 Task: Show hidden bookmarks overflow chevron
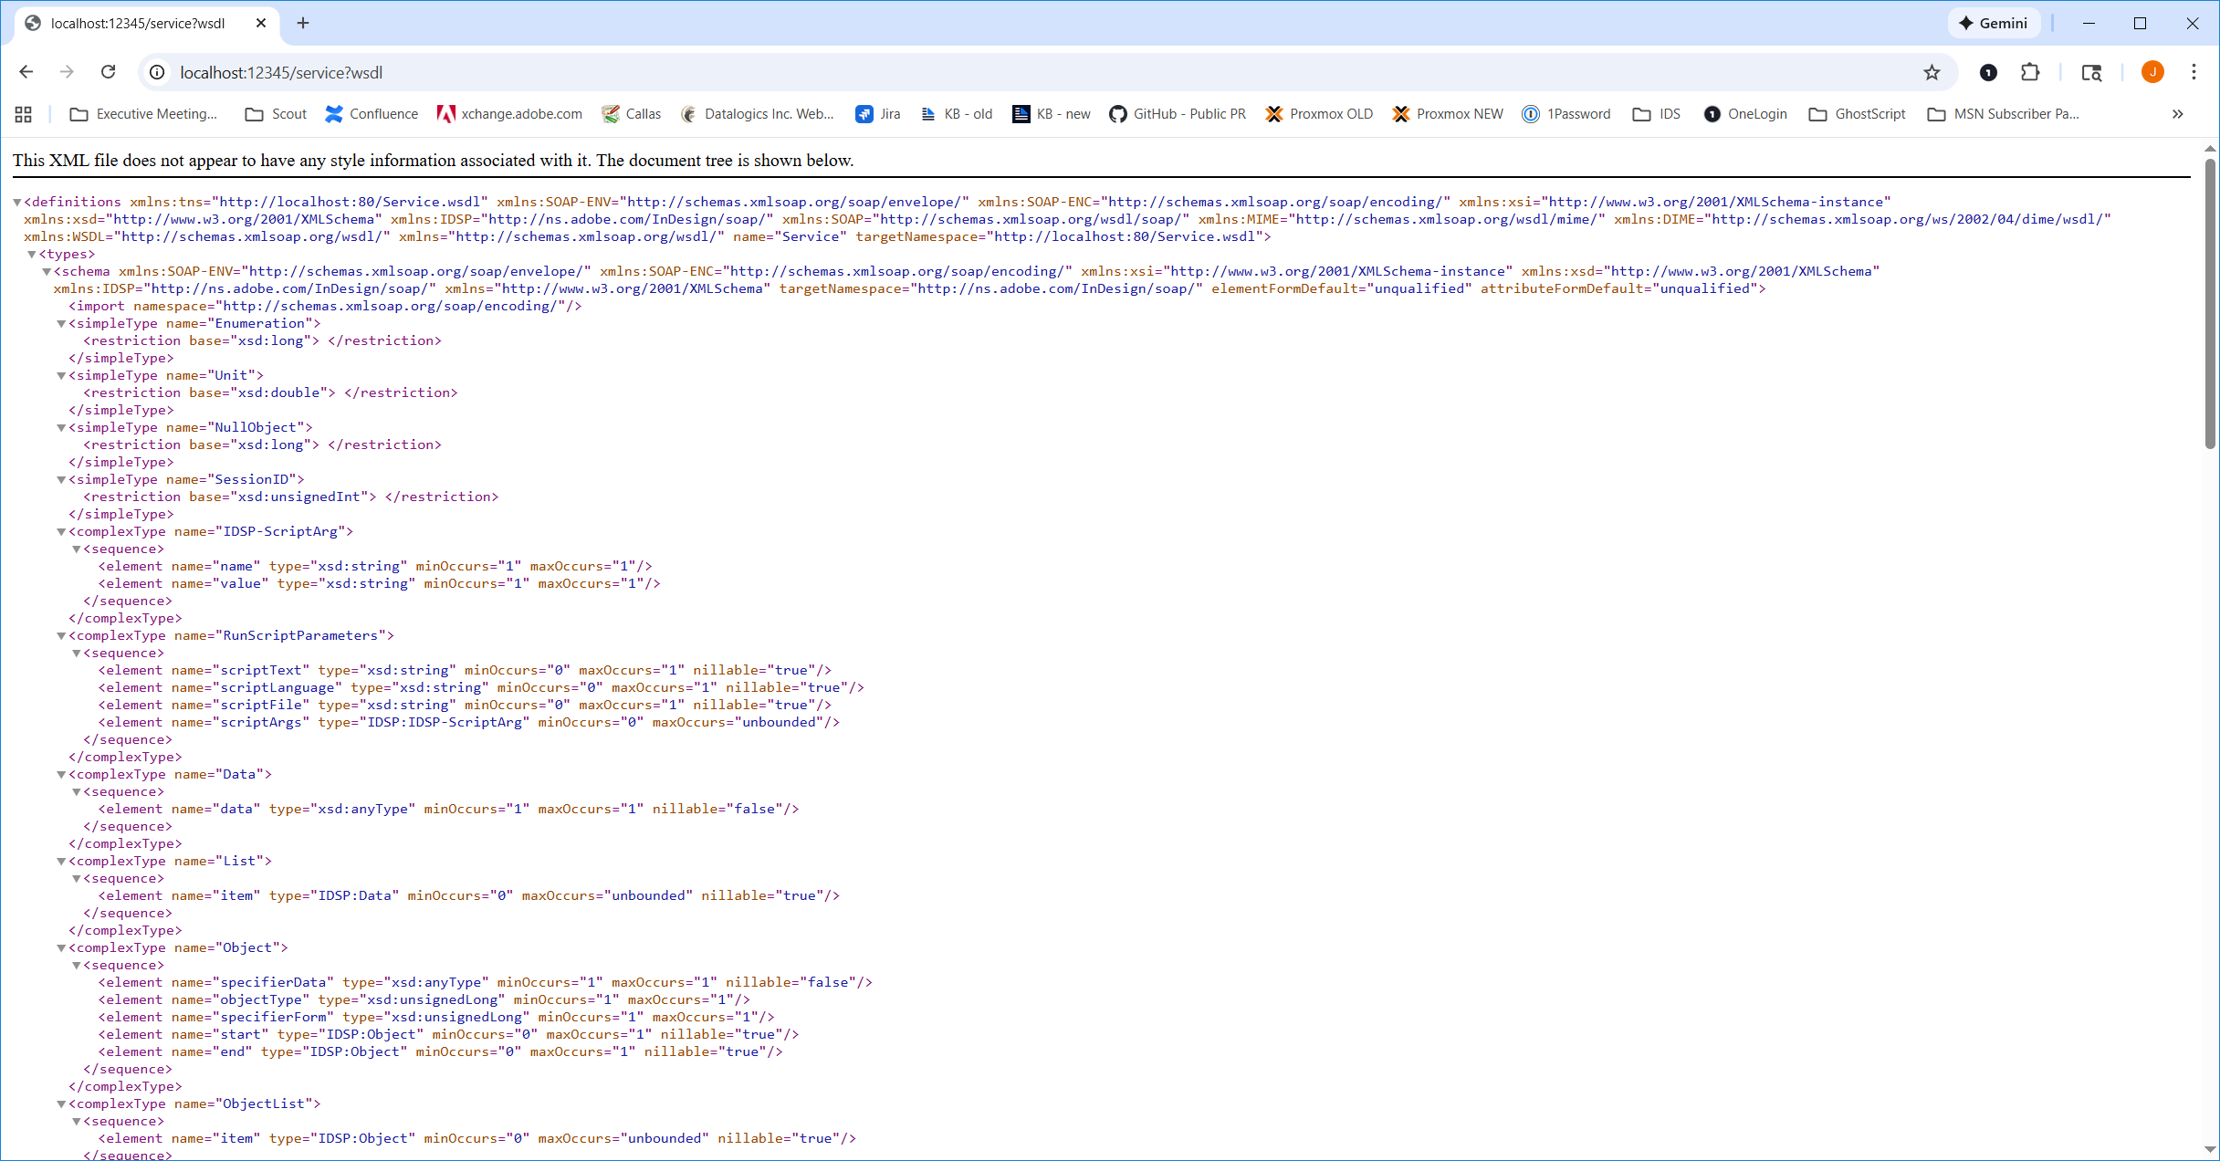click(x=2177, y=114)
